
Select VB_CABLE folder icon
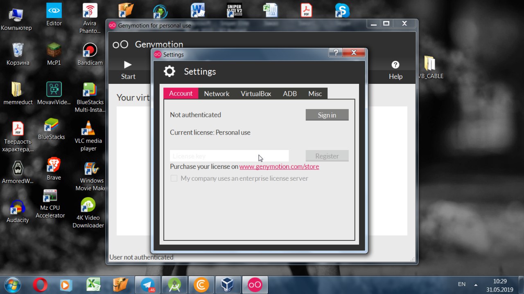pos(430,68)
